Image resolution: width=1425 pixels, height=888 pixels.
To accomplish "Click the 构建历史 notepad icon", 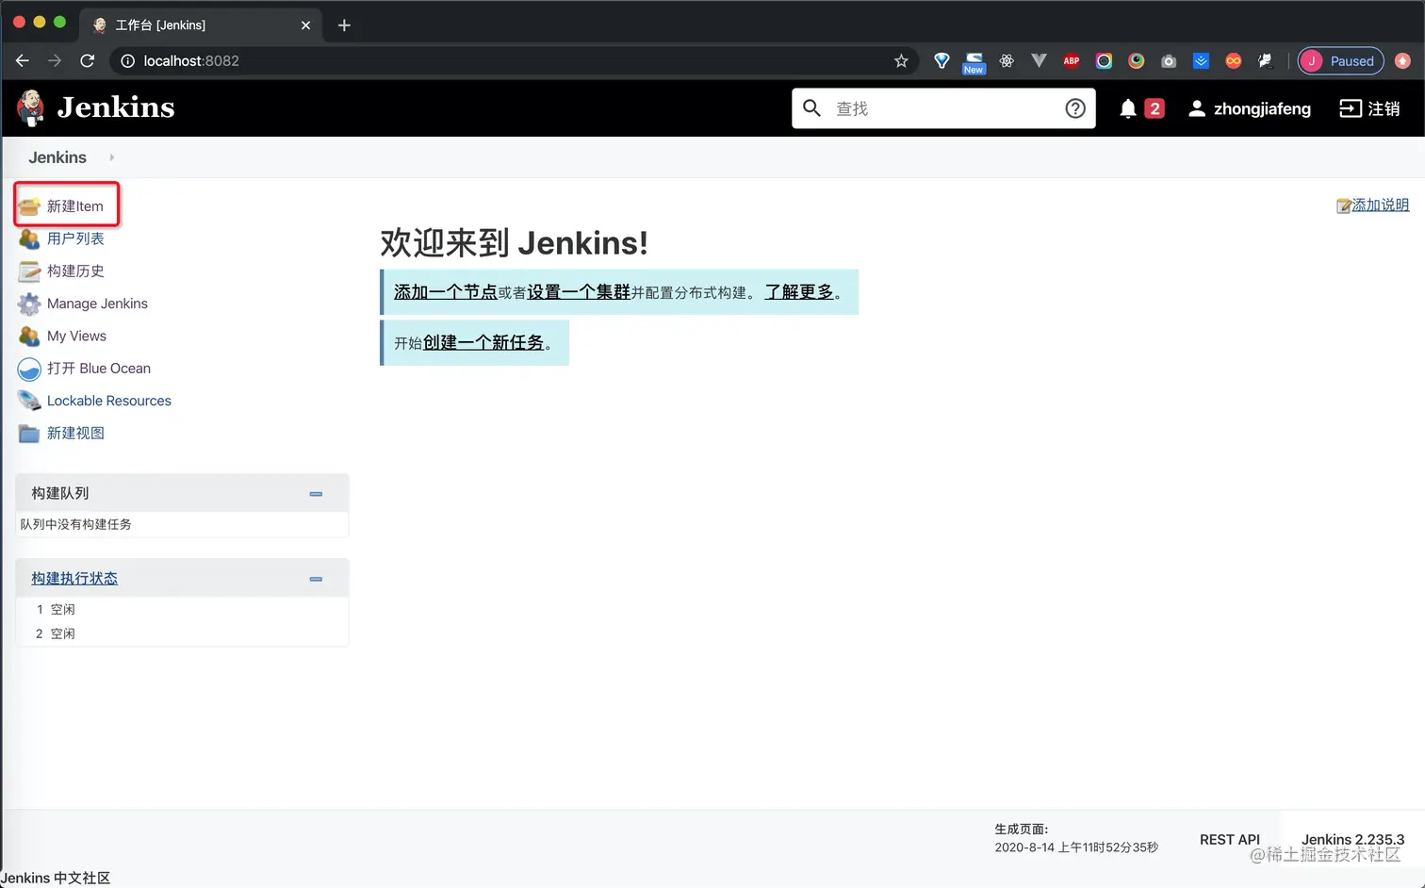I will coord(29,271).
